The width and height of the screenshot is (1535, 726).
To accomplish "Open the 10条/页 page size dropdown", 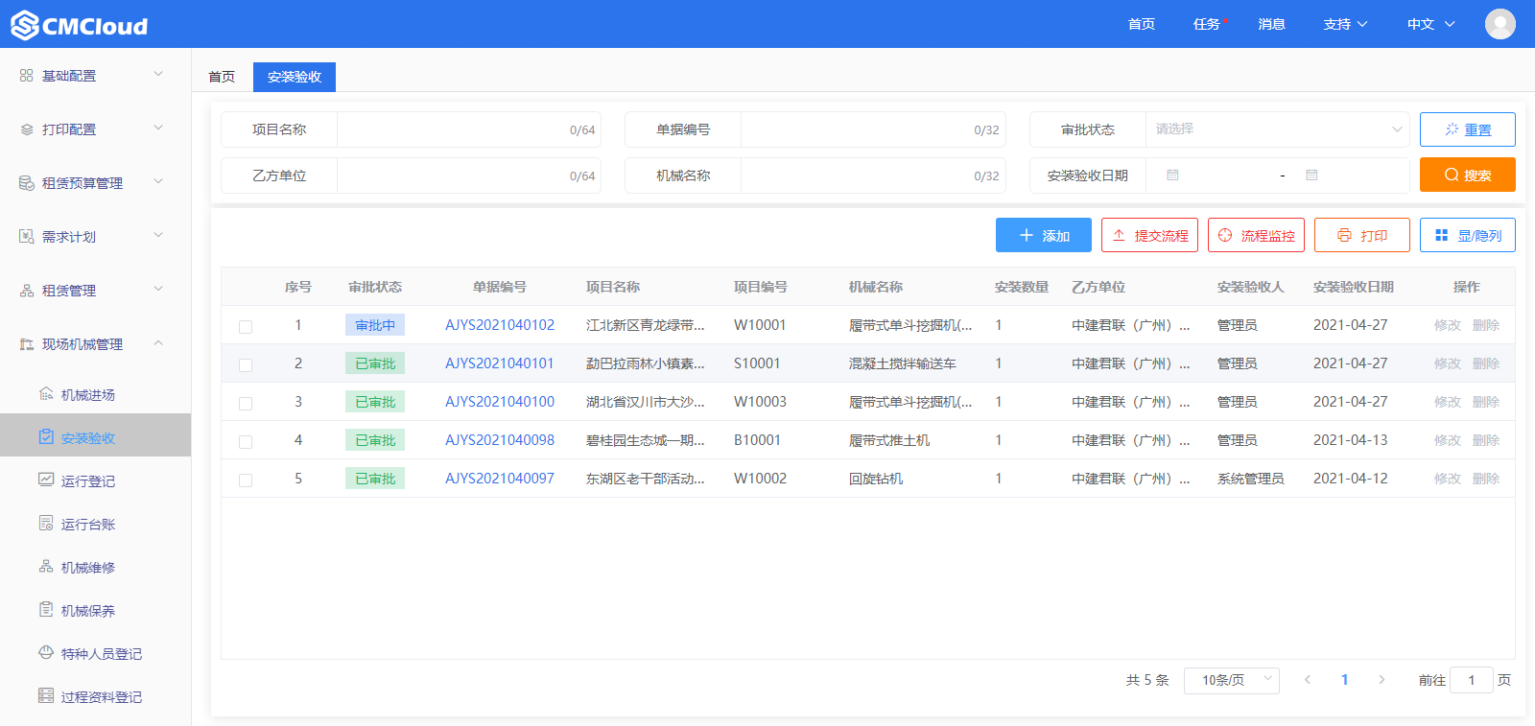I will (1232, 680).
